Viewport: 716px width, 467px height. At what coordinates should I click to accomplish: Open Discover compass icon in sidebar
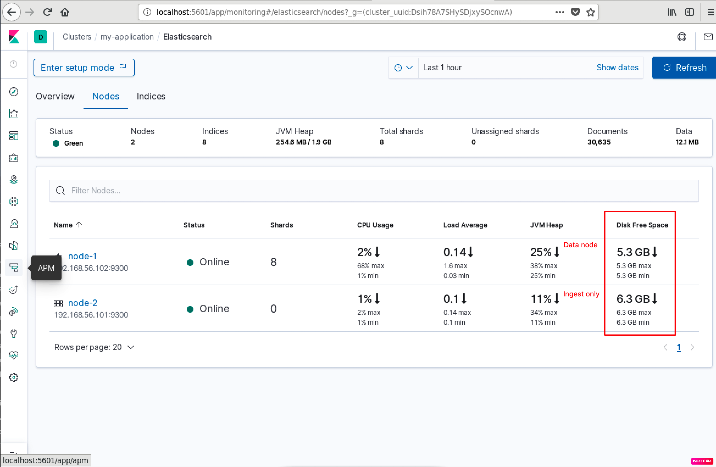pyautogui.click(x=13, y=92)
